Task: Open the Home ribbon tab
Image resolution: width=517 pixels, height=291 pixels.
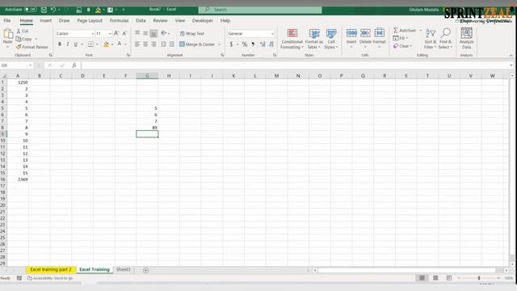Action: 26,20
